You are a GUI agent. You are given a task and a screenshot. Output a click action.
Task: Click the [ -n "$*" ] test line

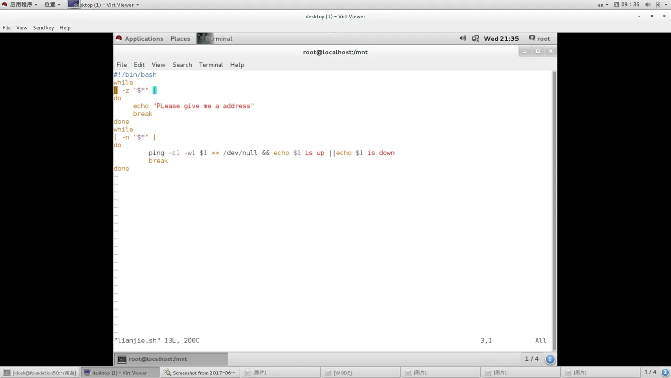point(135,137)
